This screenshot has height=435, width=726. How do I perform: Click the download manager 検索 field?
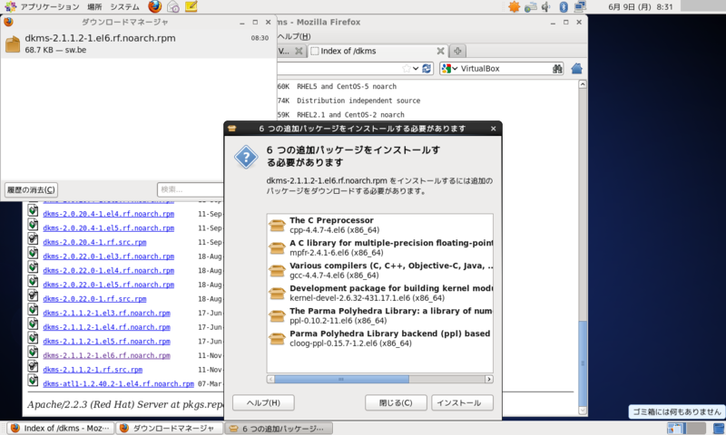tap(191, 189)
